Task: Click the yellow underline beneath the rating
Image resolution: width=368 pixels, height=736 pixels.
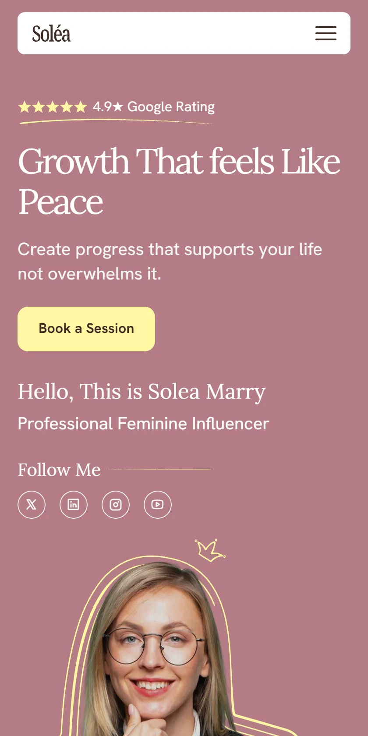Action: click(x=116, y=121)
